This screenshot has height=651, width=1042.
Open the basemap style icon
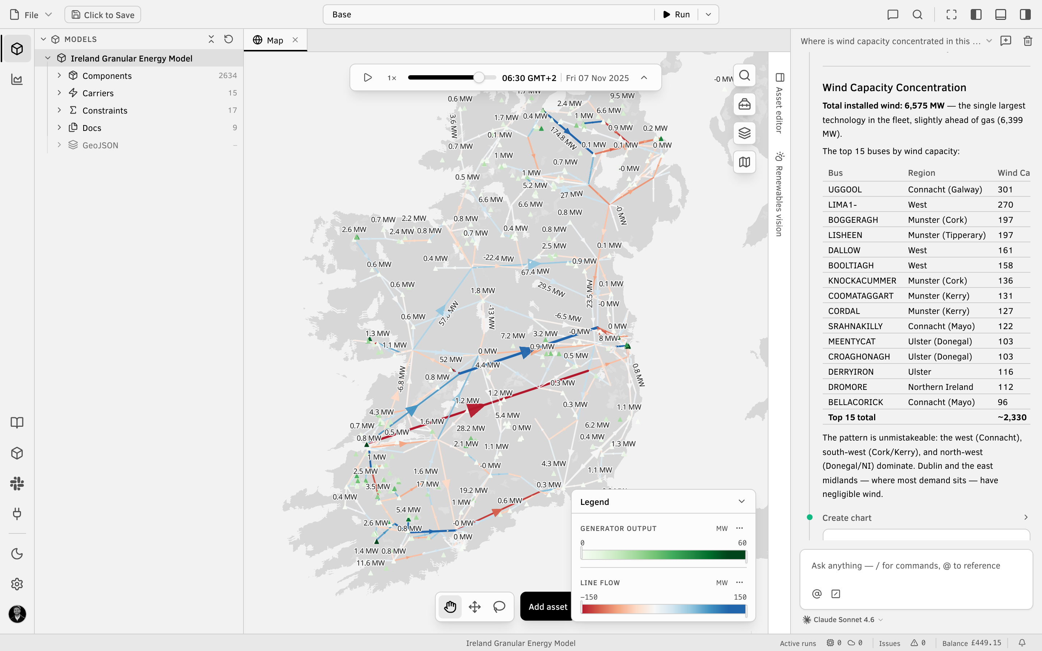745,162
